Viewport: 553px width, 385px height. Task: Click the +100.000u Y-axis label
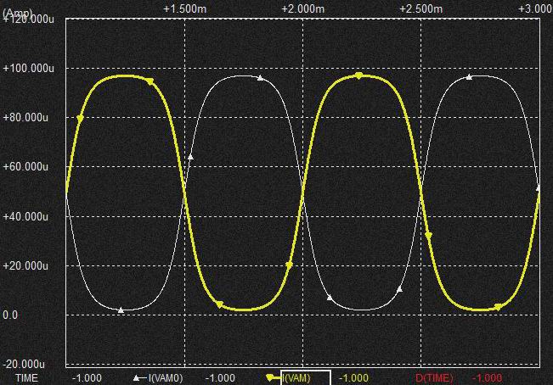coord(29,68)
